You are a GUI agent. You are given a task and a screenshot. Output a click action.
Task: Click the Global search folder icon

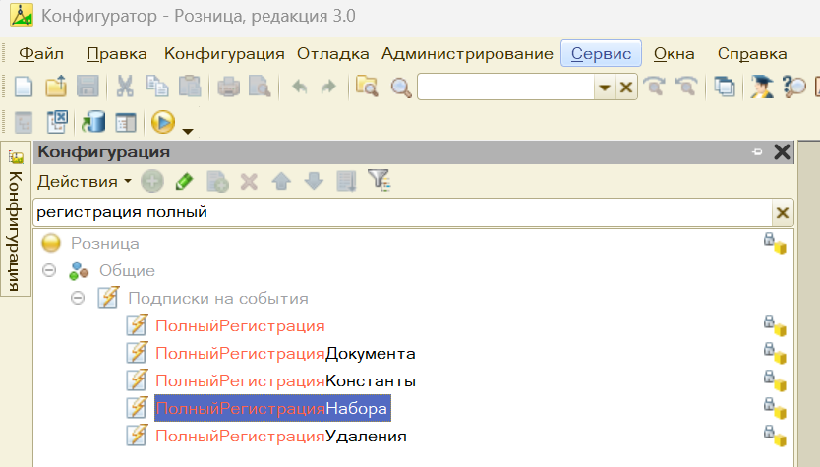(x=367, y=87)
